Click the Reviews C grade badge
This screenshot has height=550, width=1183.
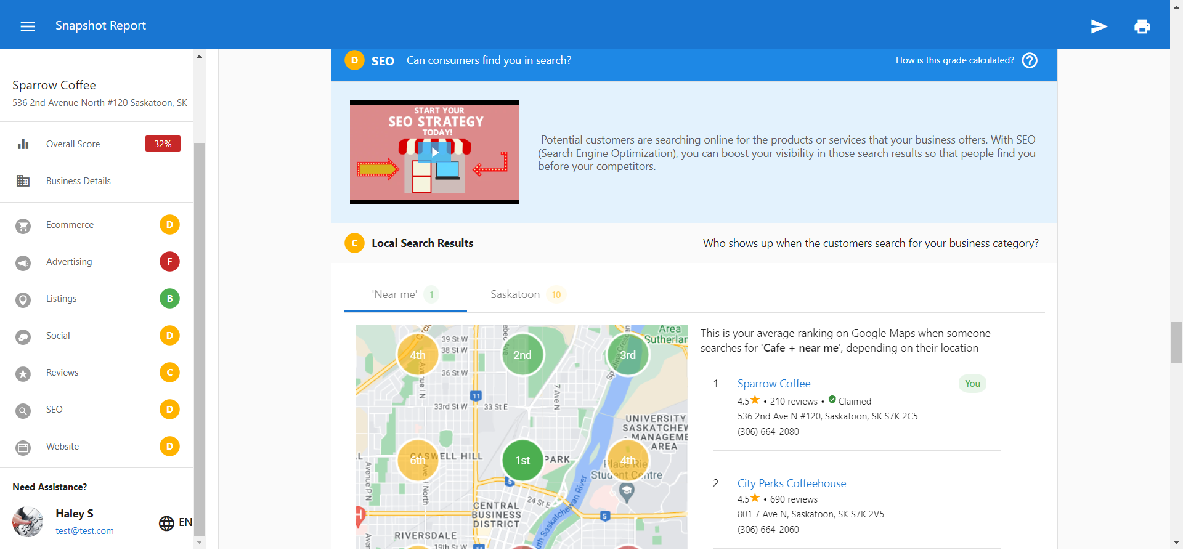(169, 373)
